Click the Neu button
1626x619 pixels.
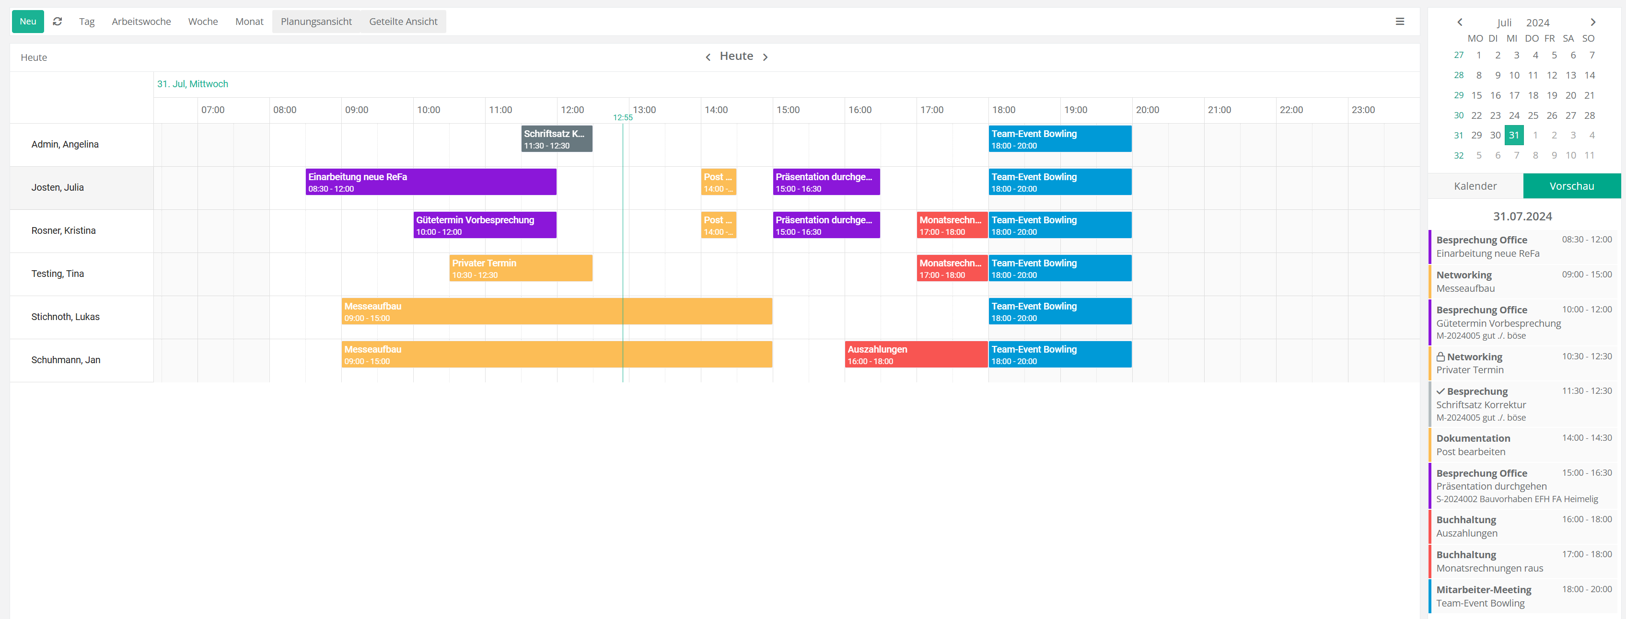[x=28, y=22]
